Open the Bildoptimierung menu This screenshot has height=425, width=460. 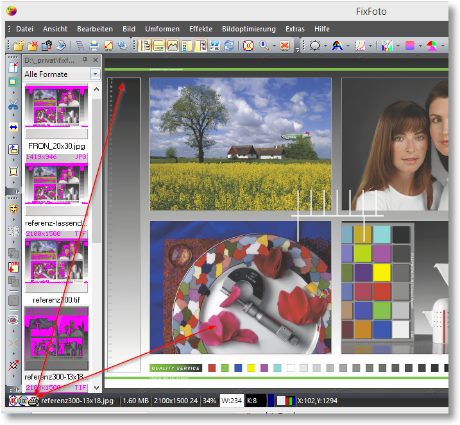[x=249, y=29]
